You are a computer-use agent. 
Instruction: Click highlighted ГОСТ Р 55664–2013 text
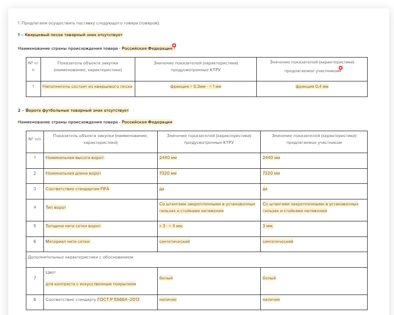tap(118, 299)
